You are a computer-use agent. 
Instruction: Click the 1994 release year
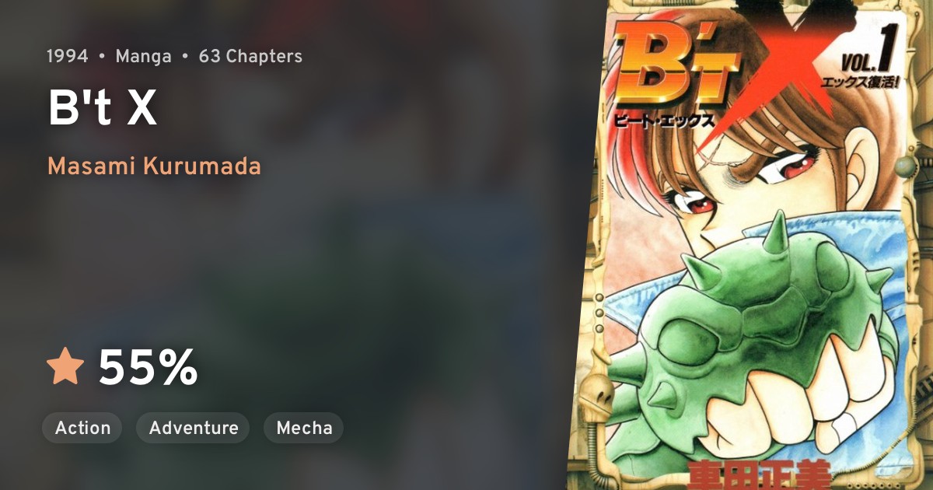pyautogui.click(x=67, y=57)
